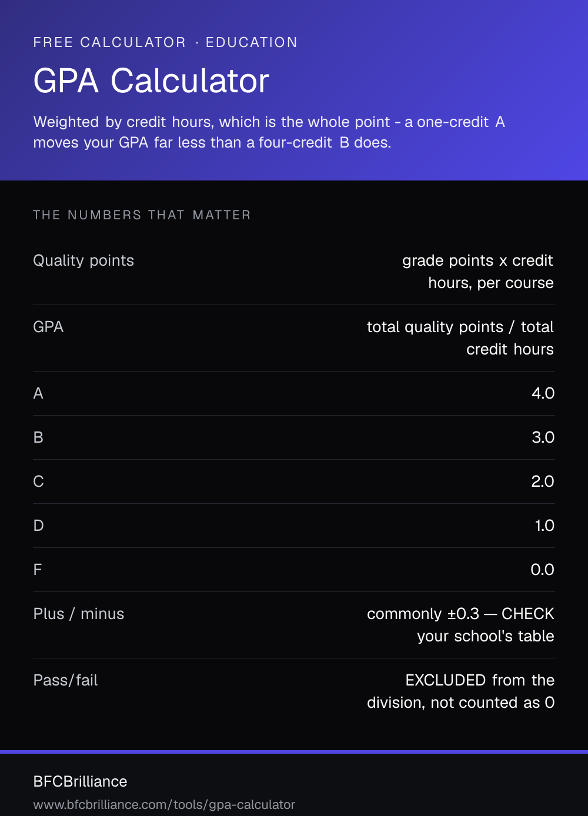This screenshot has width=588, height=816.
Task: Select the grade D row label
Action: [x=38, y=526]
